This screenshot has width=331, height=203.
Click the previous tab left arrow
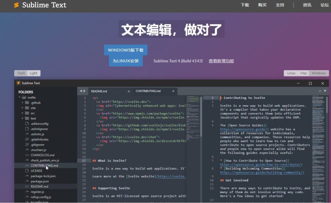(81, 91)
